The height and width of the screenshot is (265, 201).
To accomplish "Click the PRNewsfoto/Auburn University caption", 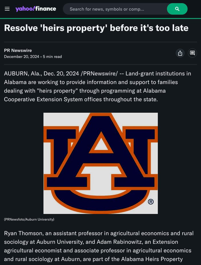I will [29, 219].
